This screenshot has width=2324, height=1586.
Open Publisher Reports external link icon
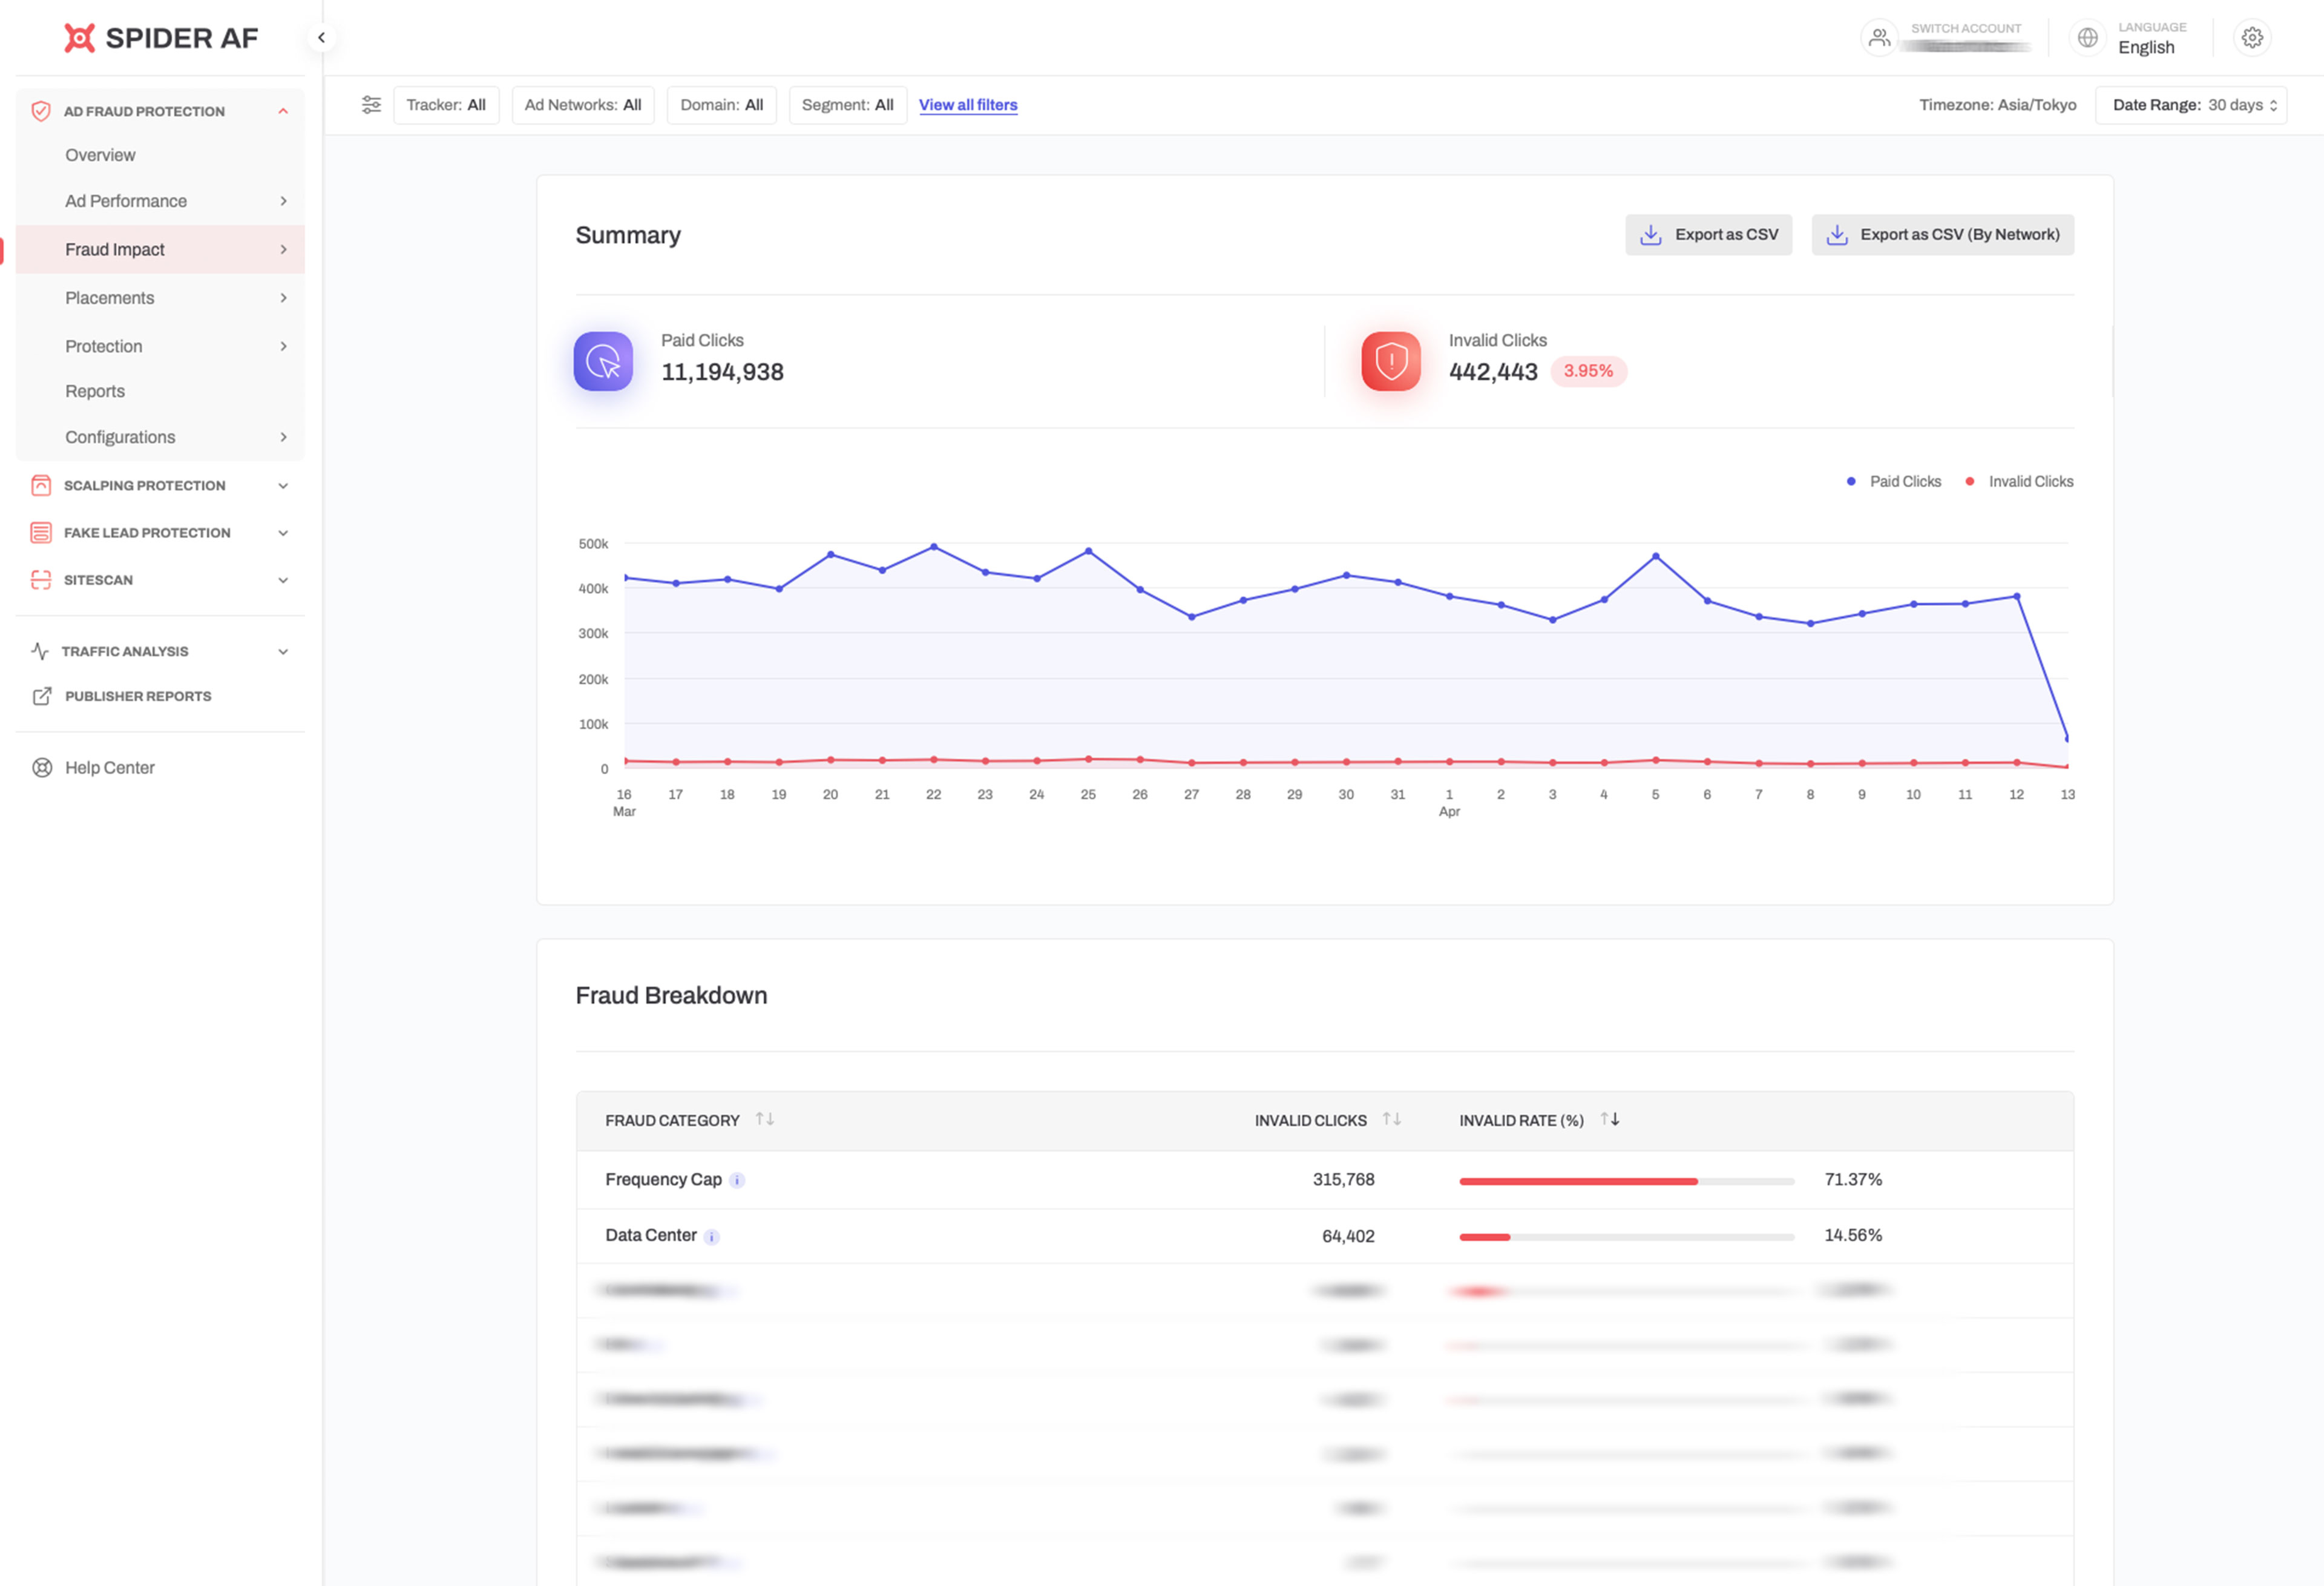pos(41,696)
